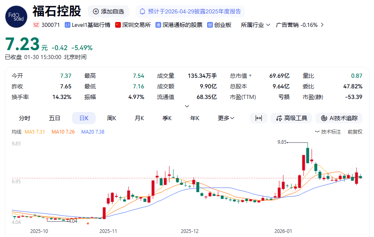Click the 深圳交易所 flag icon
The width and height of the screenshot is (374, 237).
[118, 25]
